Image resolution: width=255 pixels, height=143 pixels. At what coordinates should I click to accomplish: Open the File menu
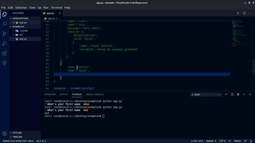pyautogui.click(x=4, y=8)
